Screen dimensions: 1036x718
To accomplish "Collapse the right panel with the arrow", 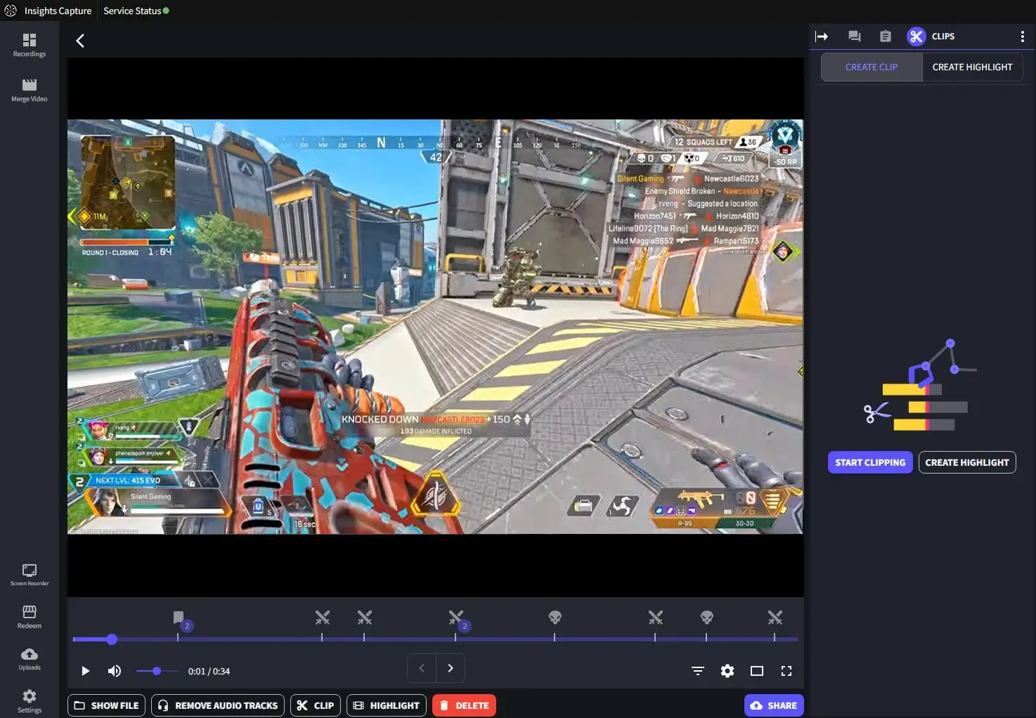I will pos(822,36).
